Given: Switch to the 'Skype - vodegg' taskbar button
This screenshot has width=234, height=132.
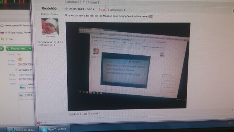Looking at the screenshot, I should (54, 129).
